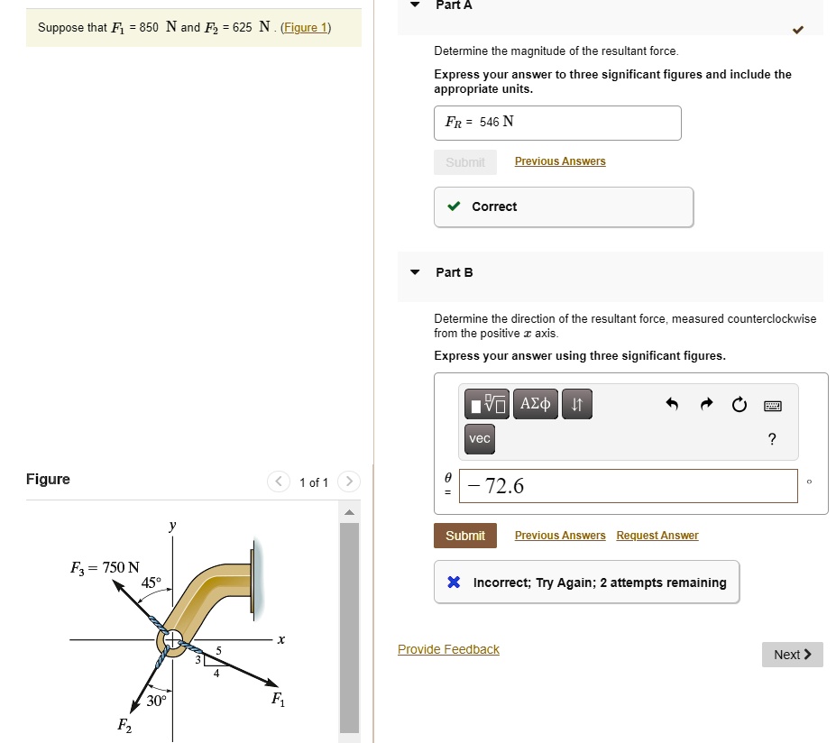Viewport: 836px width, 743px height.
Task: Redo change in answer editor
Action: 705,405
